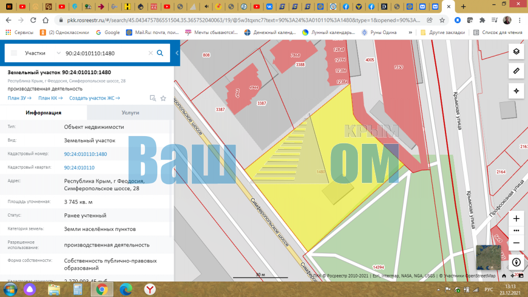Viewport: 528px width, 297px height.
Task: Switch to satellite basemap thumbnail
Action: pyautogui.click(x=488, y=257)
